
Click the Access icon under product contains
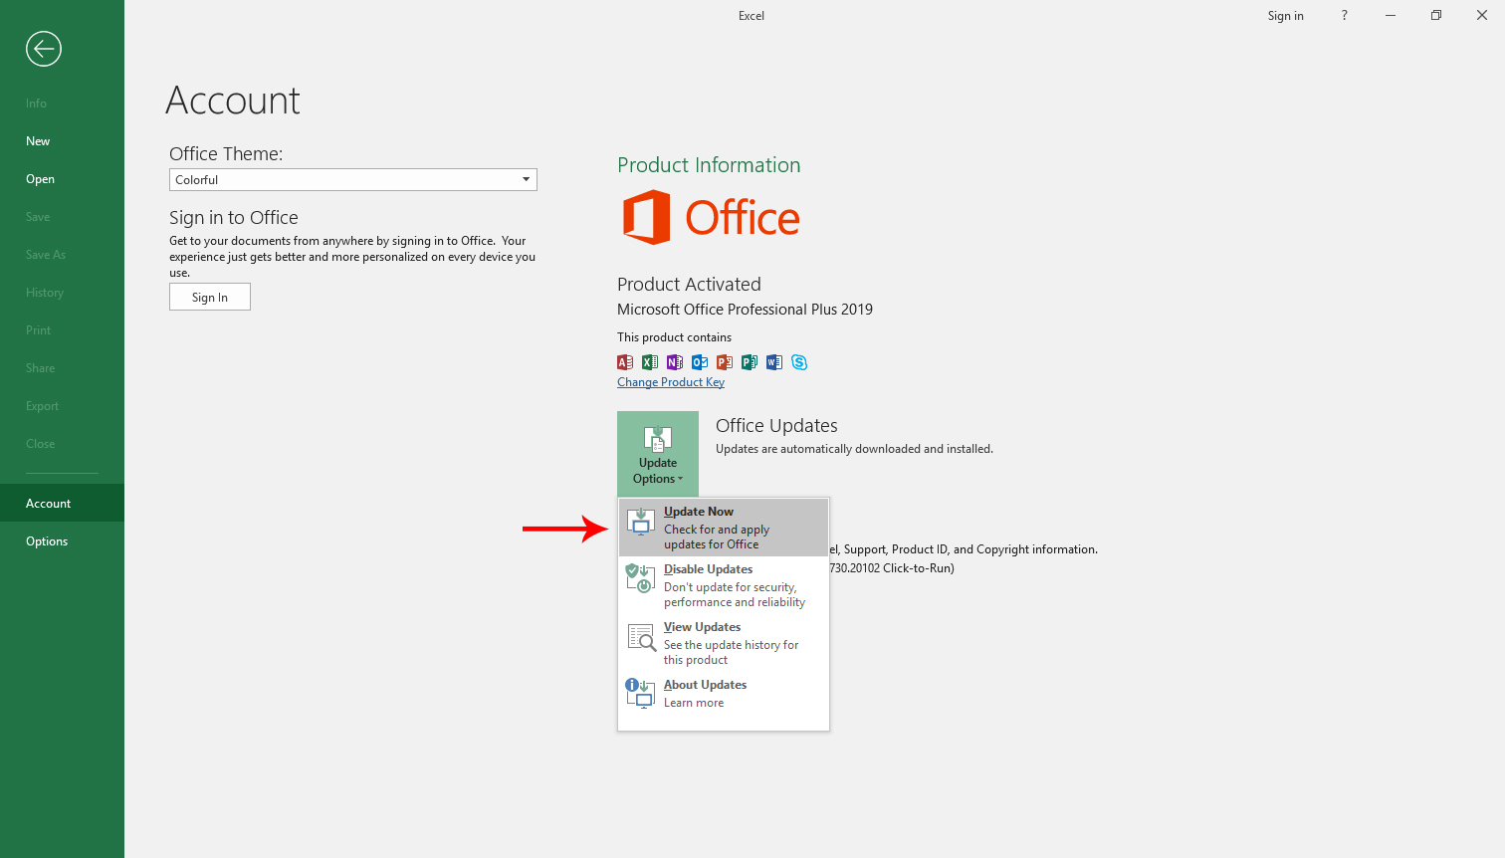tap(625, 362)
